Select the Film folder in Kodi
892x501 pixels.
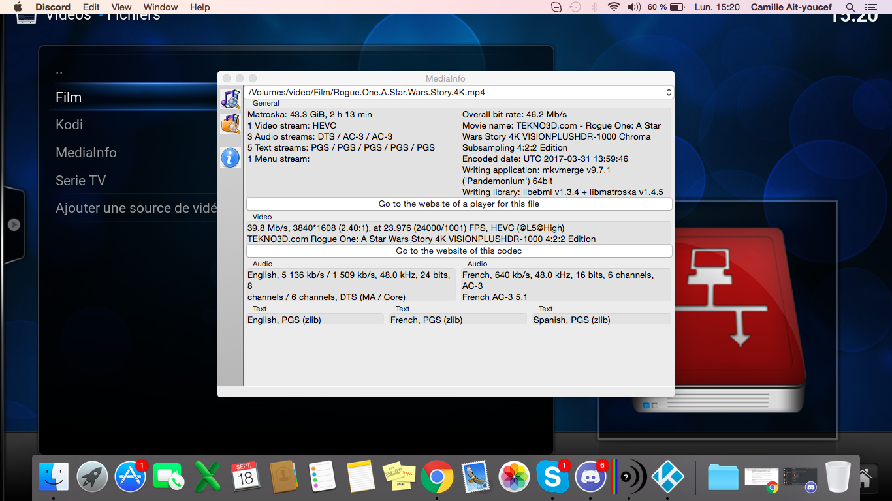click(x=69, y=97)
